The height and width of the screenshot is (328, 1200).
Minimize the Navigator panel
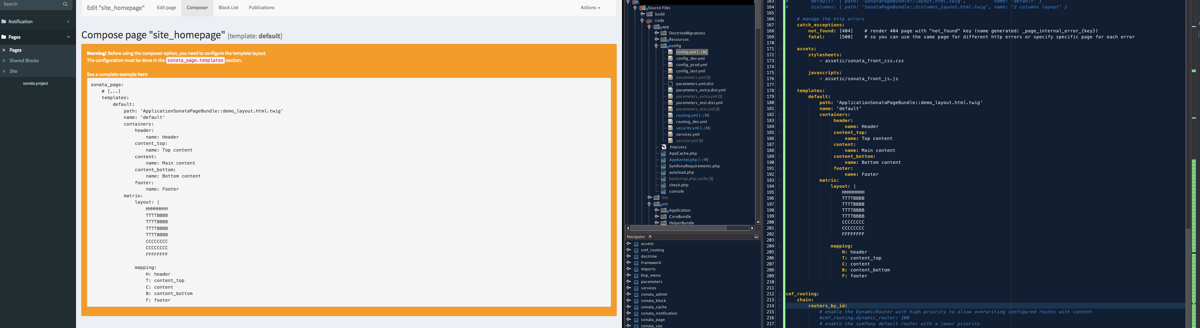756,237
